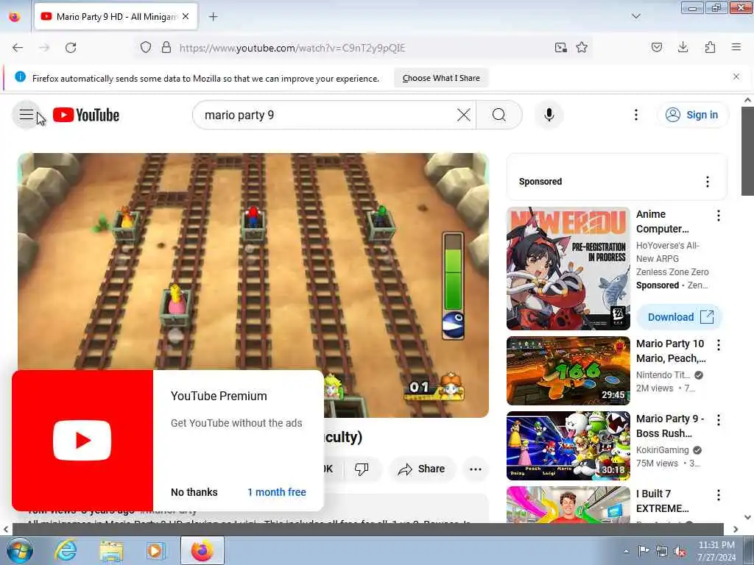Image resolution: width=754 pixels, height=565 pixels.
Task: Open Mario Party 10 video thumbnail
Action: 568,371
